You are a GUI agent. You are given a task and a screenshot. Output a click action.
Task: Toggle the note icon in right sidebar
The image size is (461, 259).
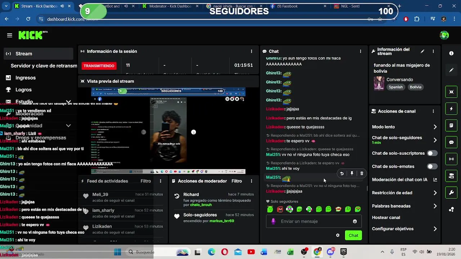click(x=451, y=126)
